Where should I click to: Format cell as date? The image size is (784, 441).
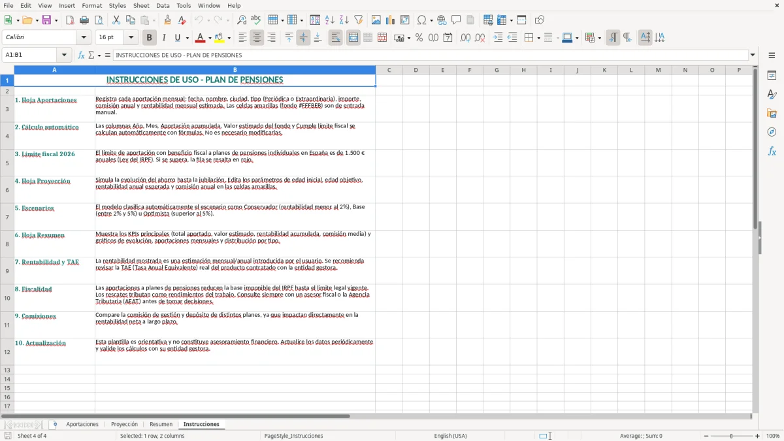448,38
